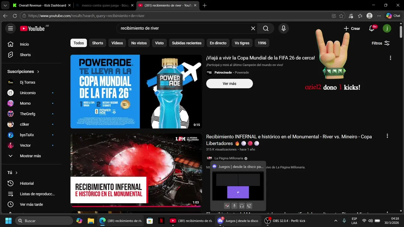Viewport: 404px width, 227px height.
Task: Select the Subidas recientes filter chip
Action: point(187,43)
